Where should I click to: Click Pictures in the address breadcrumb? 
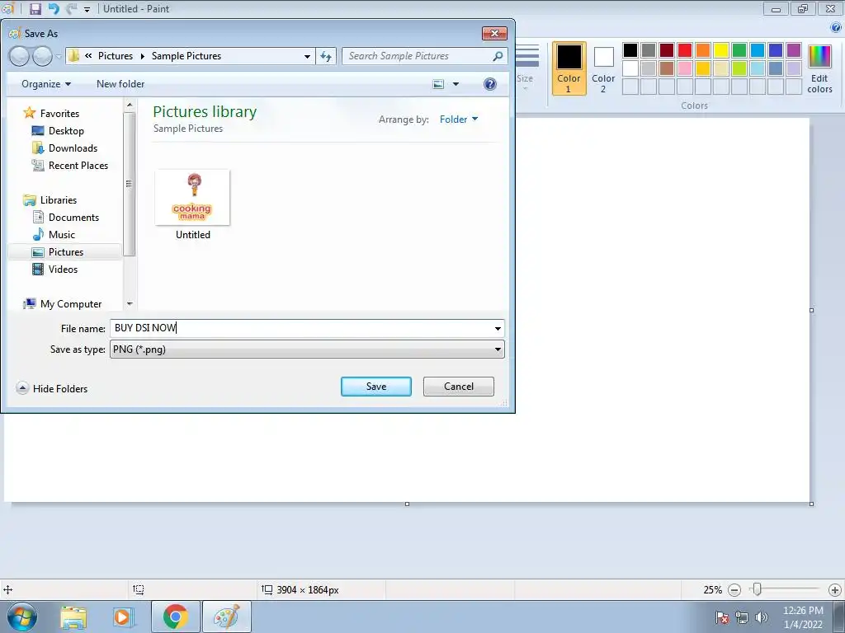click(116, 56)
